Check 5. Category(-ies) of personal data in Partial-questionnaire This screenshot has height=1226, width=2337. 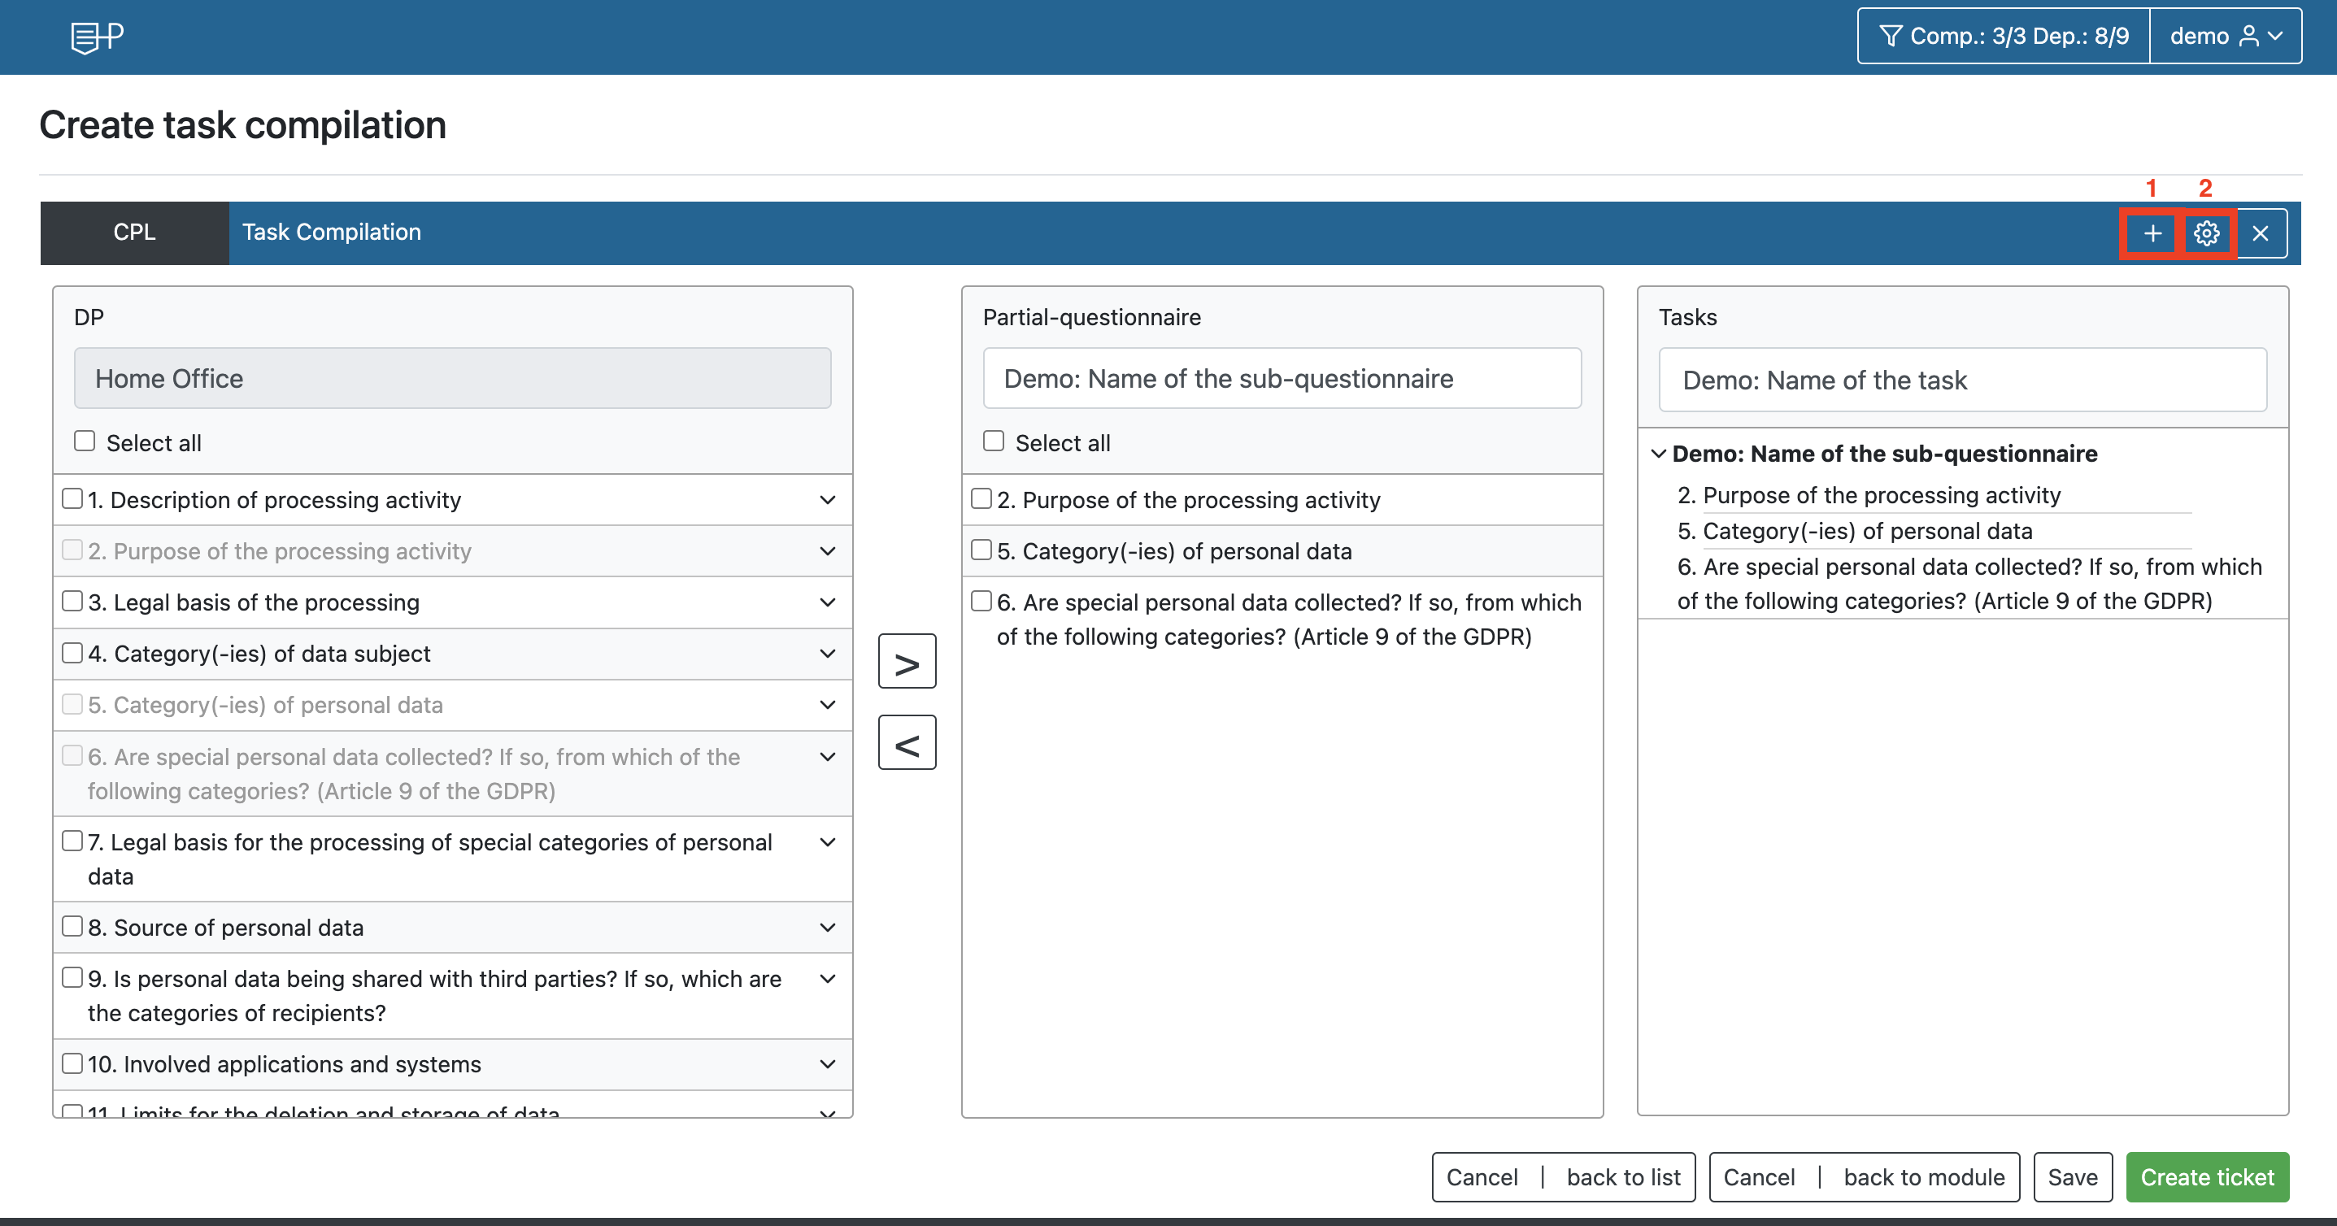coord(981,550)
